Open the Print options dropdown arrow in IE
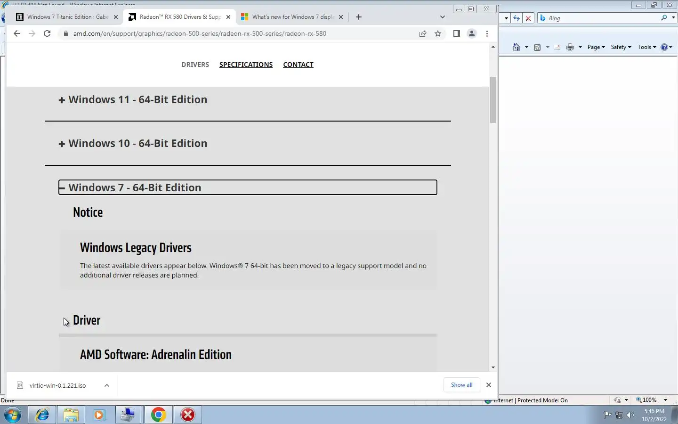The width and height of the screenshot is (678, 424). click(580, 47)
